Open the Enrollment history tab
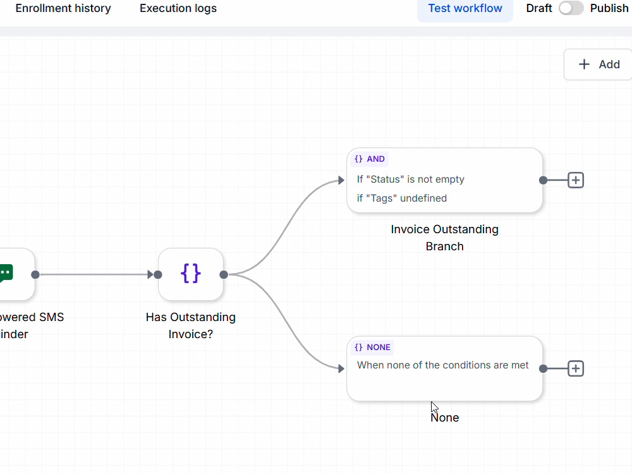The height and width of the screenshot is (474, 632). click(x=63, y=8)
